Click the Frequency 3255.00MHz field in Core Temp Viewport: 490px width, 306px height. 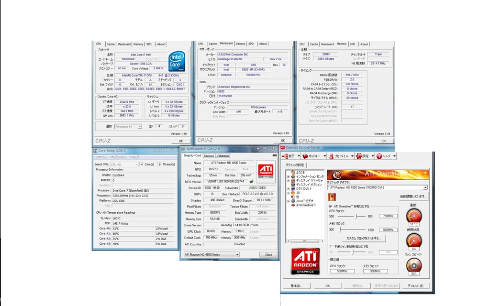click(143, 196)
